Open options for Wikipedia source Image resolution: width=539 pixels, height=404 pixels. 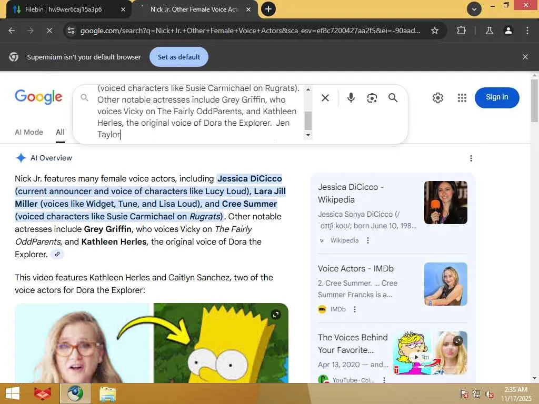pyautogui.click(x=367, y=240)
